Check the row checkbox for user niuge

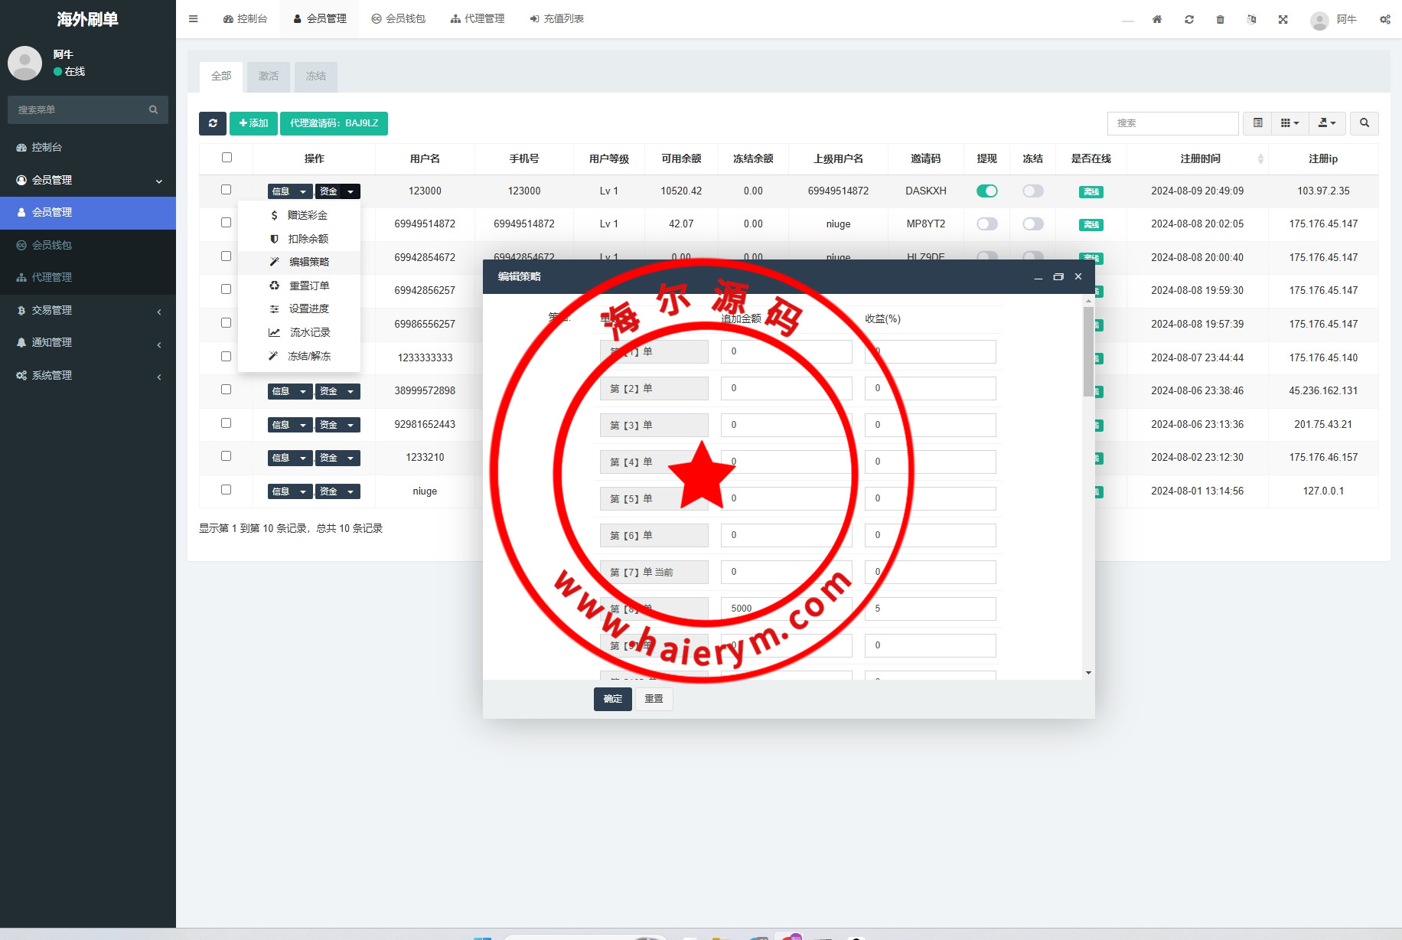[x=226, y=490]
